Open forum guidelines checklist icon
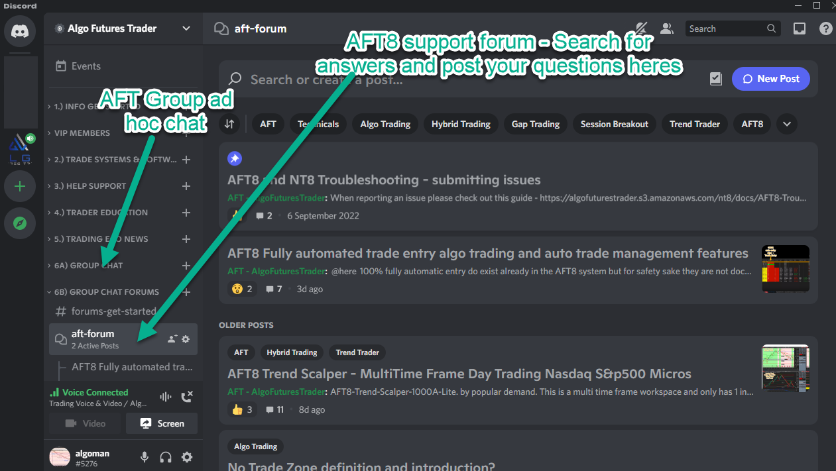Screen dimensions: 836x471 pyautogui.click(x=715, y=79)
